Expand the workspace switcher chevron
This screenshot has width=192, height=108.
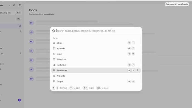click(9, 5)
